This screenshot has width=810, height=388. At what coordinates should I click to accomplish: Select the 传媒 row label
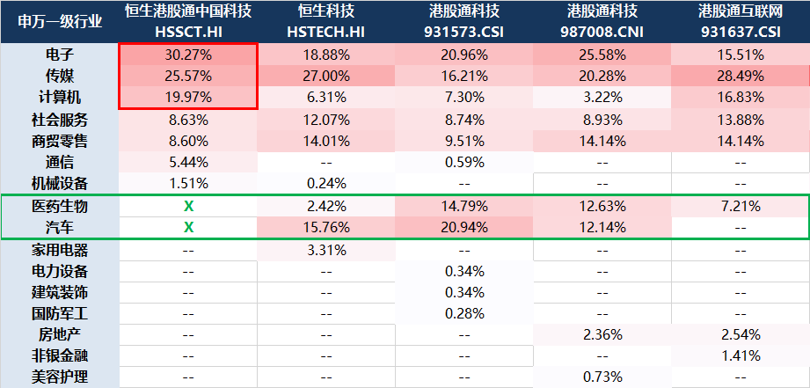60,76
